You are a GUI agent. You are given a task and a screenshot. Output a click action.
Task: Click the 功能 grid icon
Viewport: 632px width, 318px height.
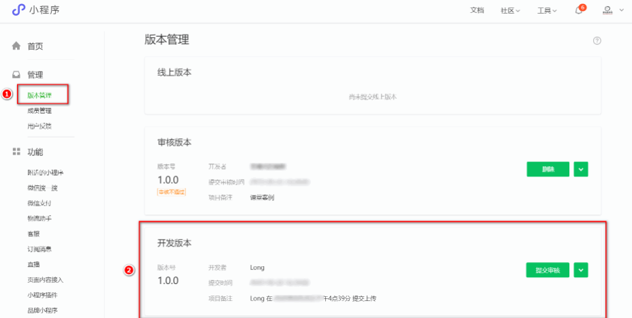[16, 152]
